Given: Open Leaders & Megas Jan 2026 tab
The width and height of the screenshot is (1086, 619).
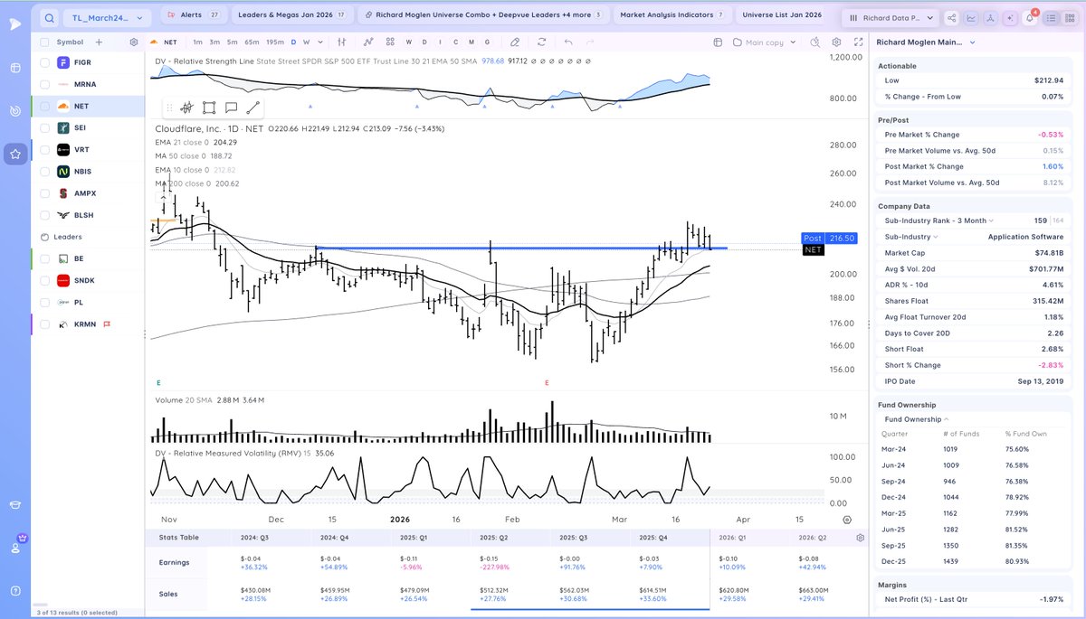Looking at the screenshot, I should (x=291, y=15).
